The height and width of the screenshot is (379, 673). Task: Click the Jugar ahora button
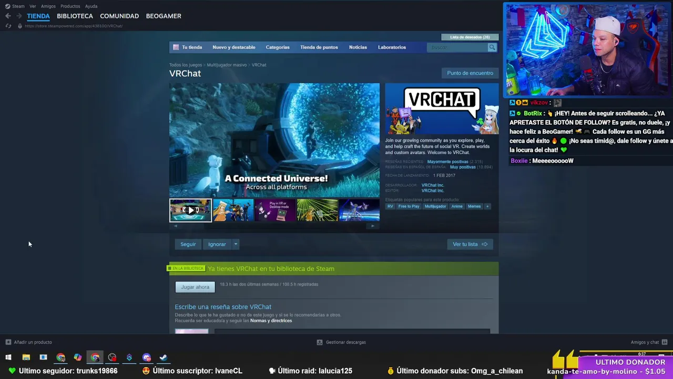click(x=195, y=287)
